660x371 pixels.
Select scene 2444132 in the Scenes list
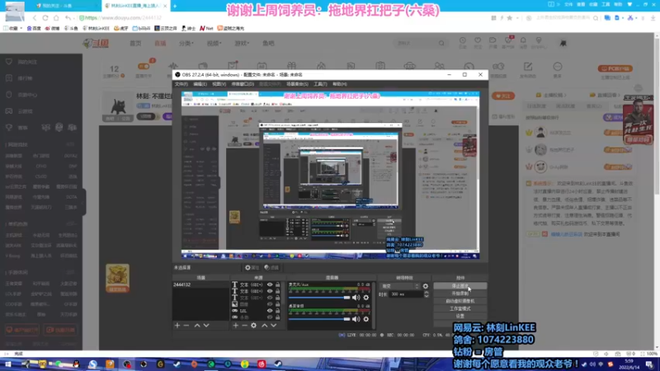point(200,284)
